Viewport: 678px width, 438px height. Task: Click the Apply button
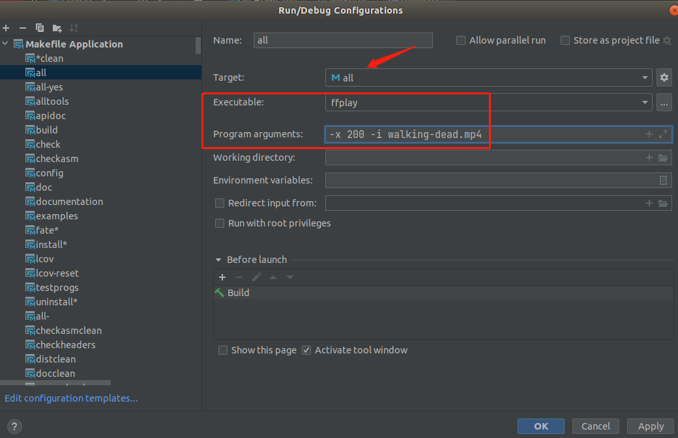[x=650, y=426]
